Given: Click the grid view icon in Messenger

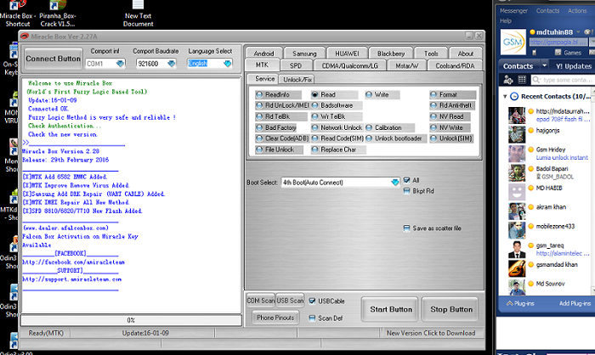Looking at the screenshot, I should click(x=522, y=80).
